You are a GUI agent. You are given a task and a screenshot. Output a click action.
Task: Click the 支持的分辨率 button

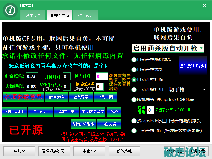[83, 124]
